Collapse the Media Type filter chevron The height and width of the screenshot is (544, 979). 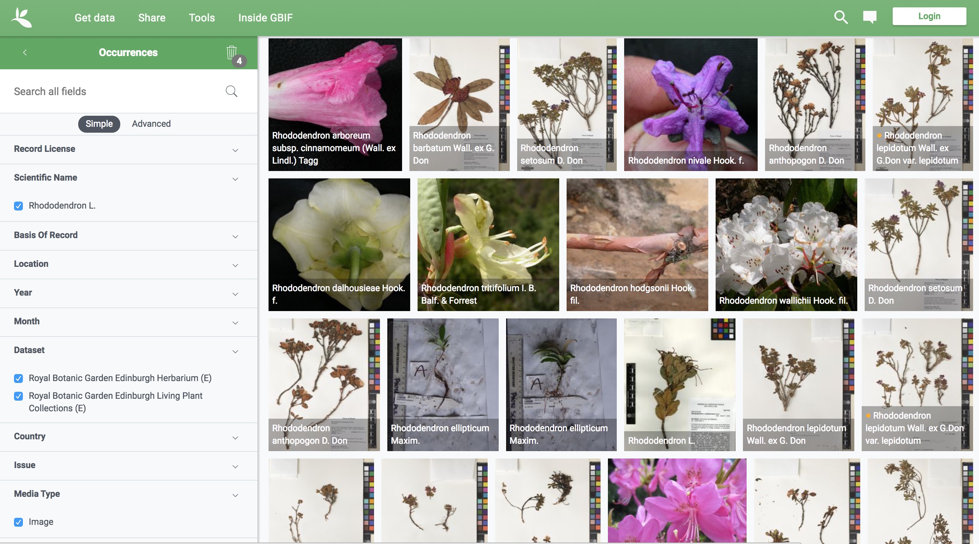pos(235,495)
